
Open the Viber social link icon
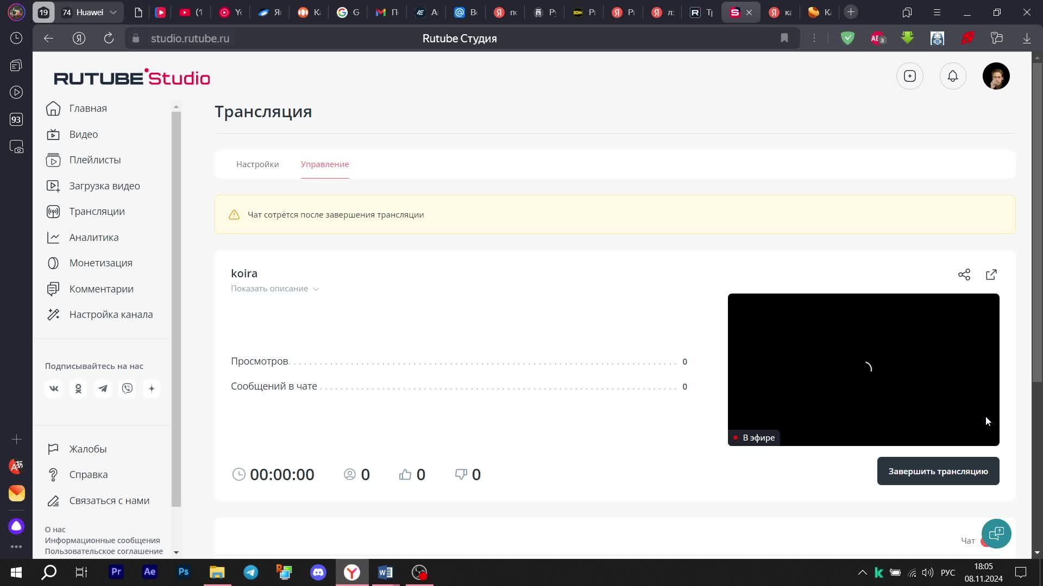(x=127, y=388)
